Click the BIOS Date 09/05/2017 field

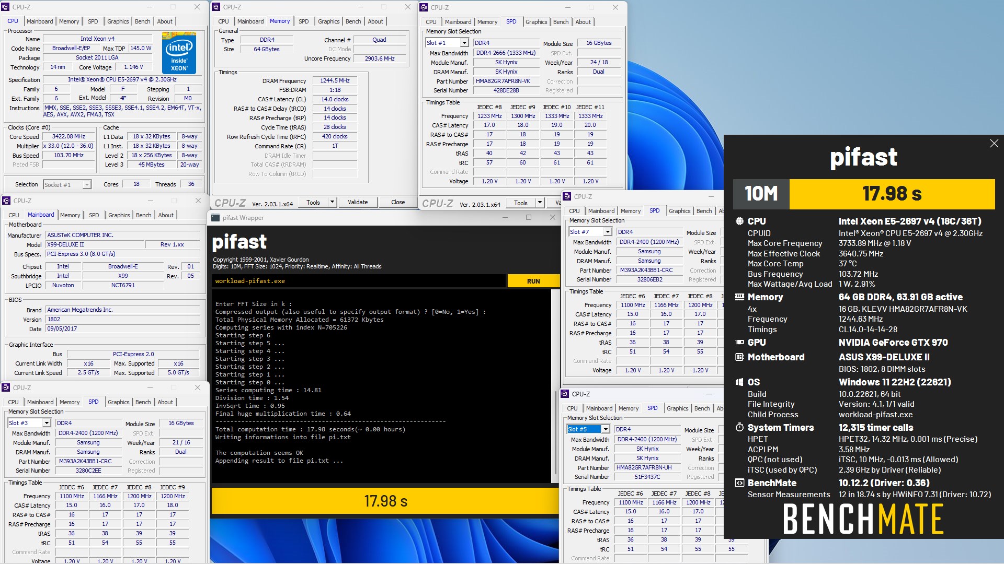click(122, 329)
